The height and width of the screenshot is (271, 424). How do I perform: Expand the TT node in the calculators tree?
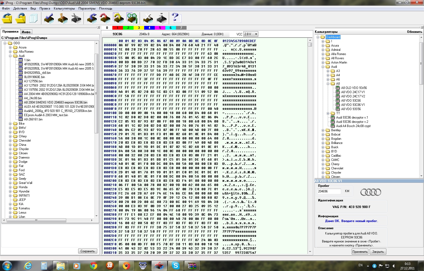click(x=328, y=113)
